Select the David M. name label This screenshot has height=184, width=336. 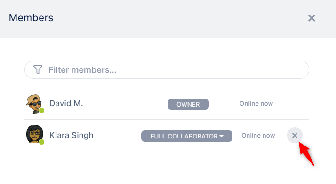pyautogui.click(x=66, y=103)
